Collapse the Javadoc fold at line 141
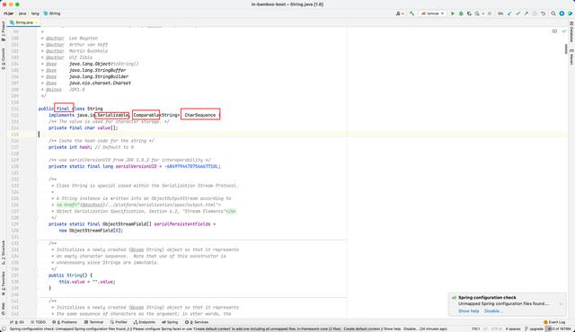Image resolution: width=575 pixels, height=332 pixels. (x=37, y=301)
